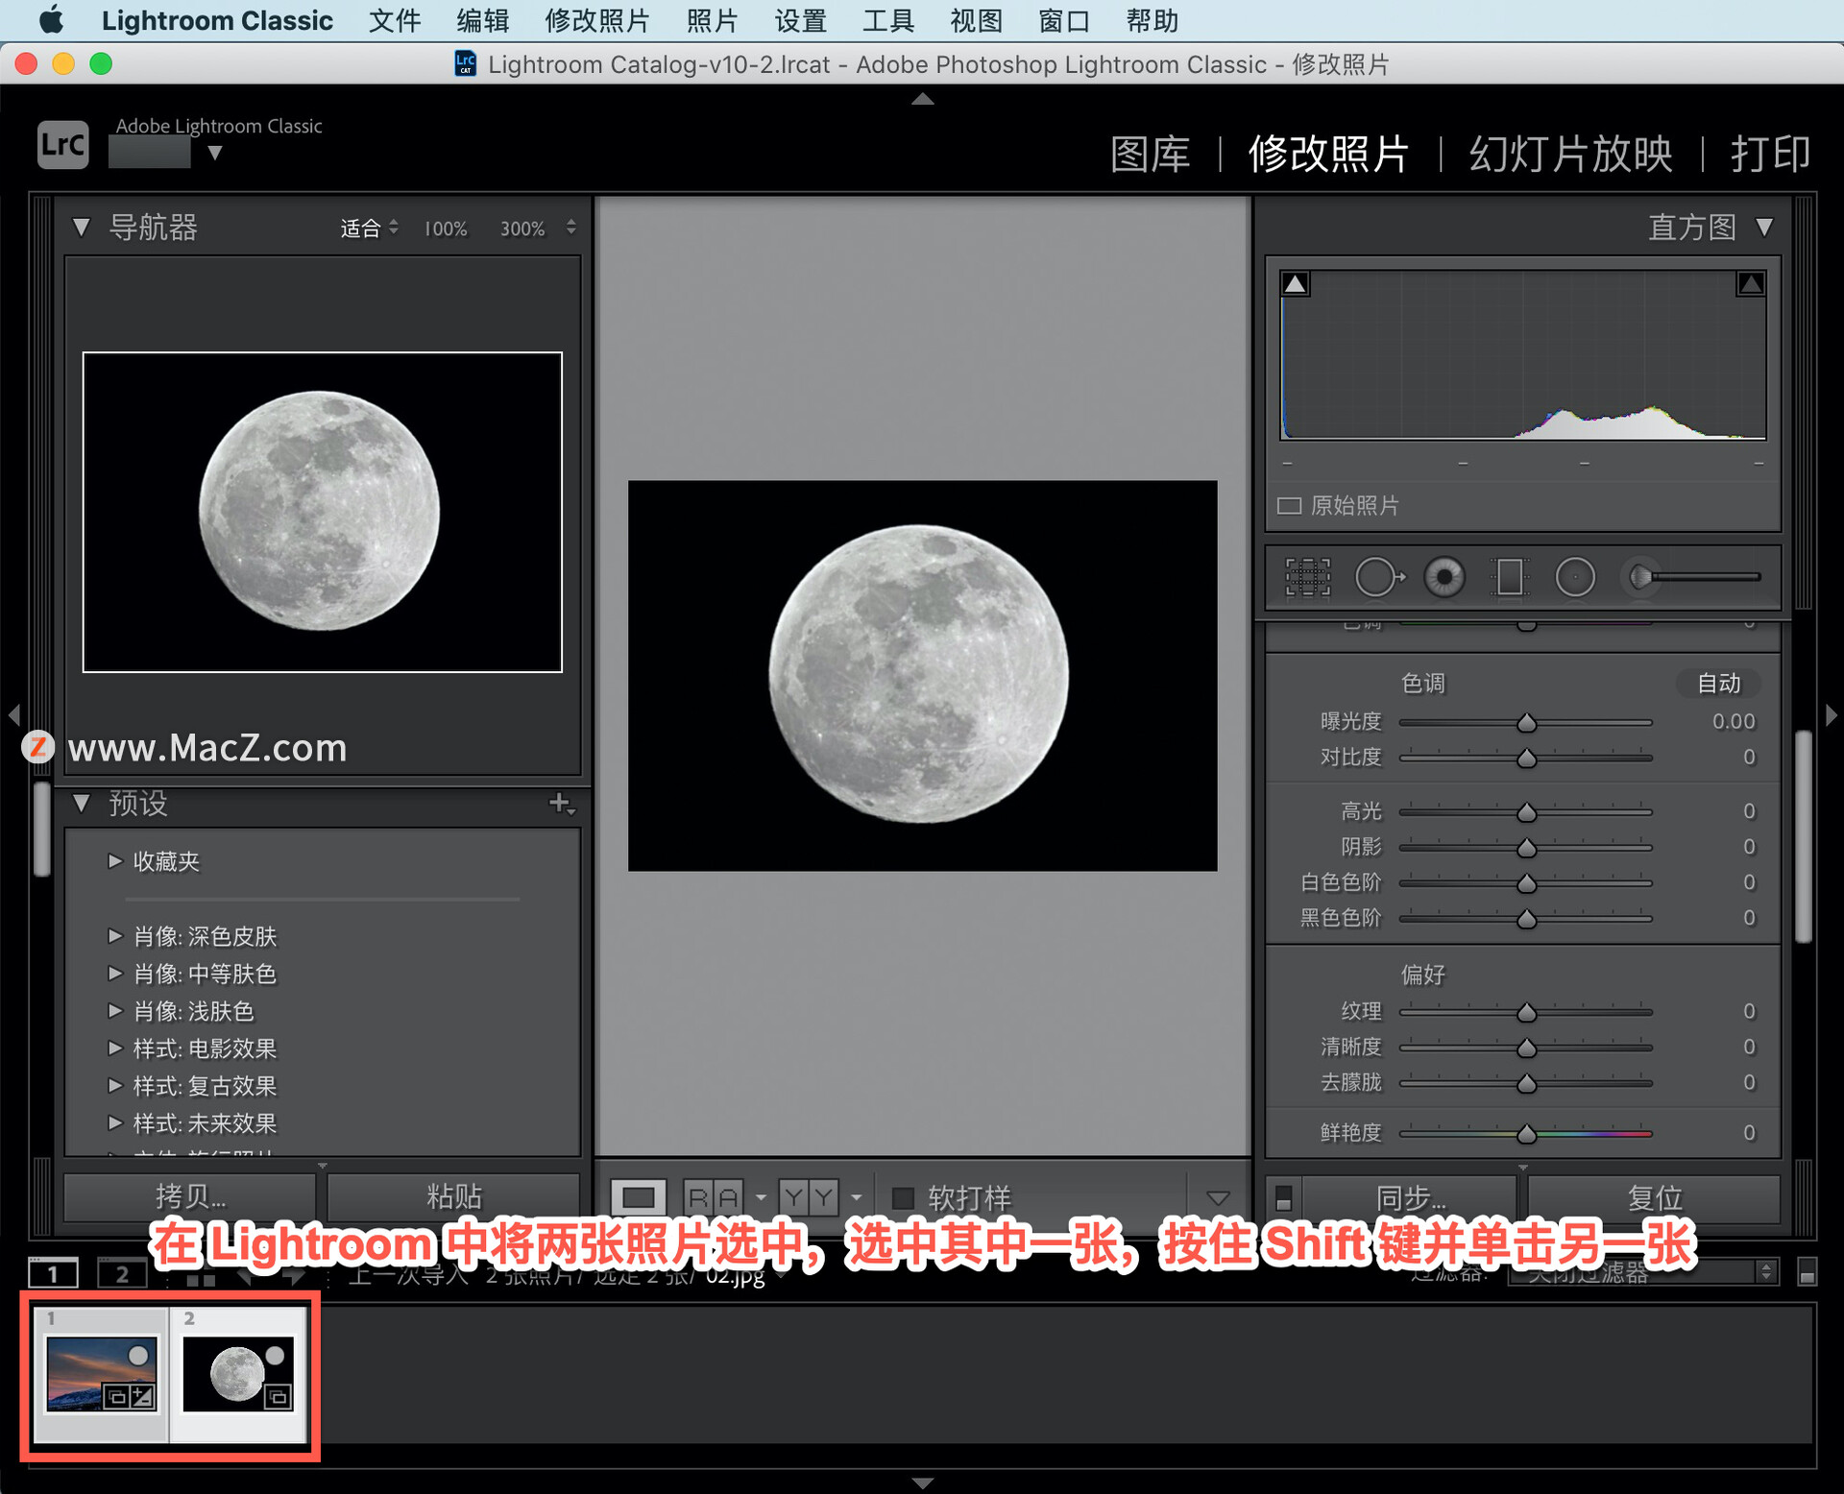Collapse the left panel group arrow

tap(13, 714)
